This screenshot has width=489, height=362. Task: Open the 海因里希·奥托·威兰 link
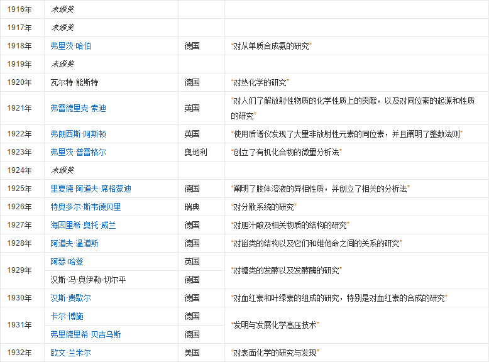pyautogui.click(x=83, y=225)
